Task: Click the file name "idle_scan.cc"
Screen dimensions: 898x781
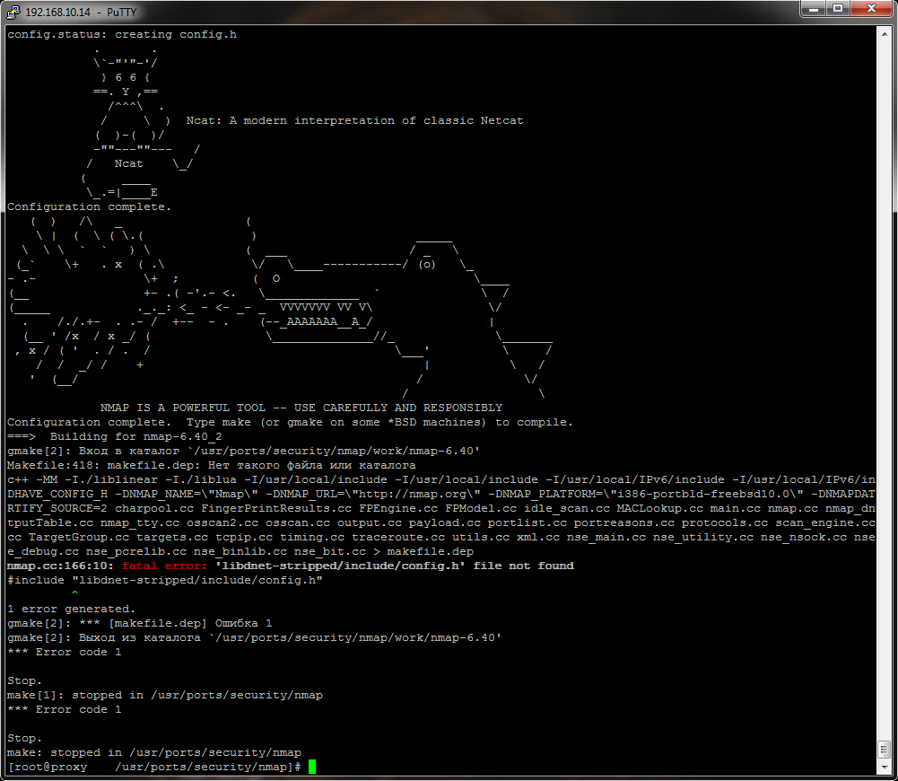Action: click(567, 508)
